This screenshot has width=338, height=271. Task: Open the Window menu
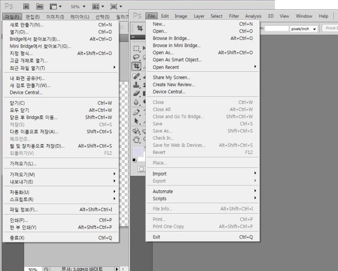(304, 16)
